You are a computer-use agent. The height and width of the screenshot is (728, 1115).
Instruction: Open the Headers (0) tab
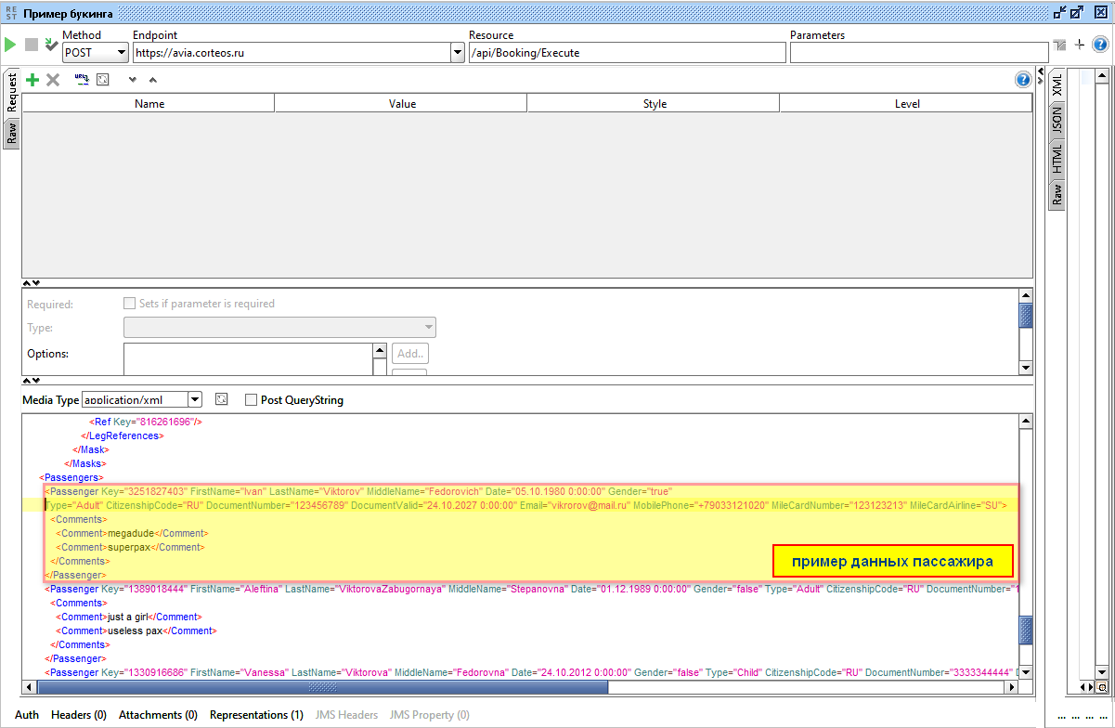79,715
